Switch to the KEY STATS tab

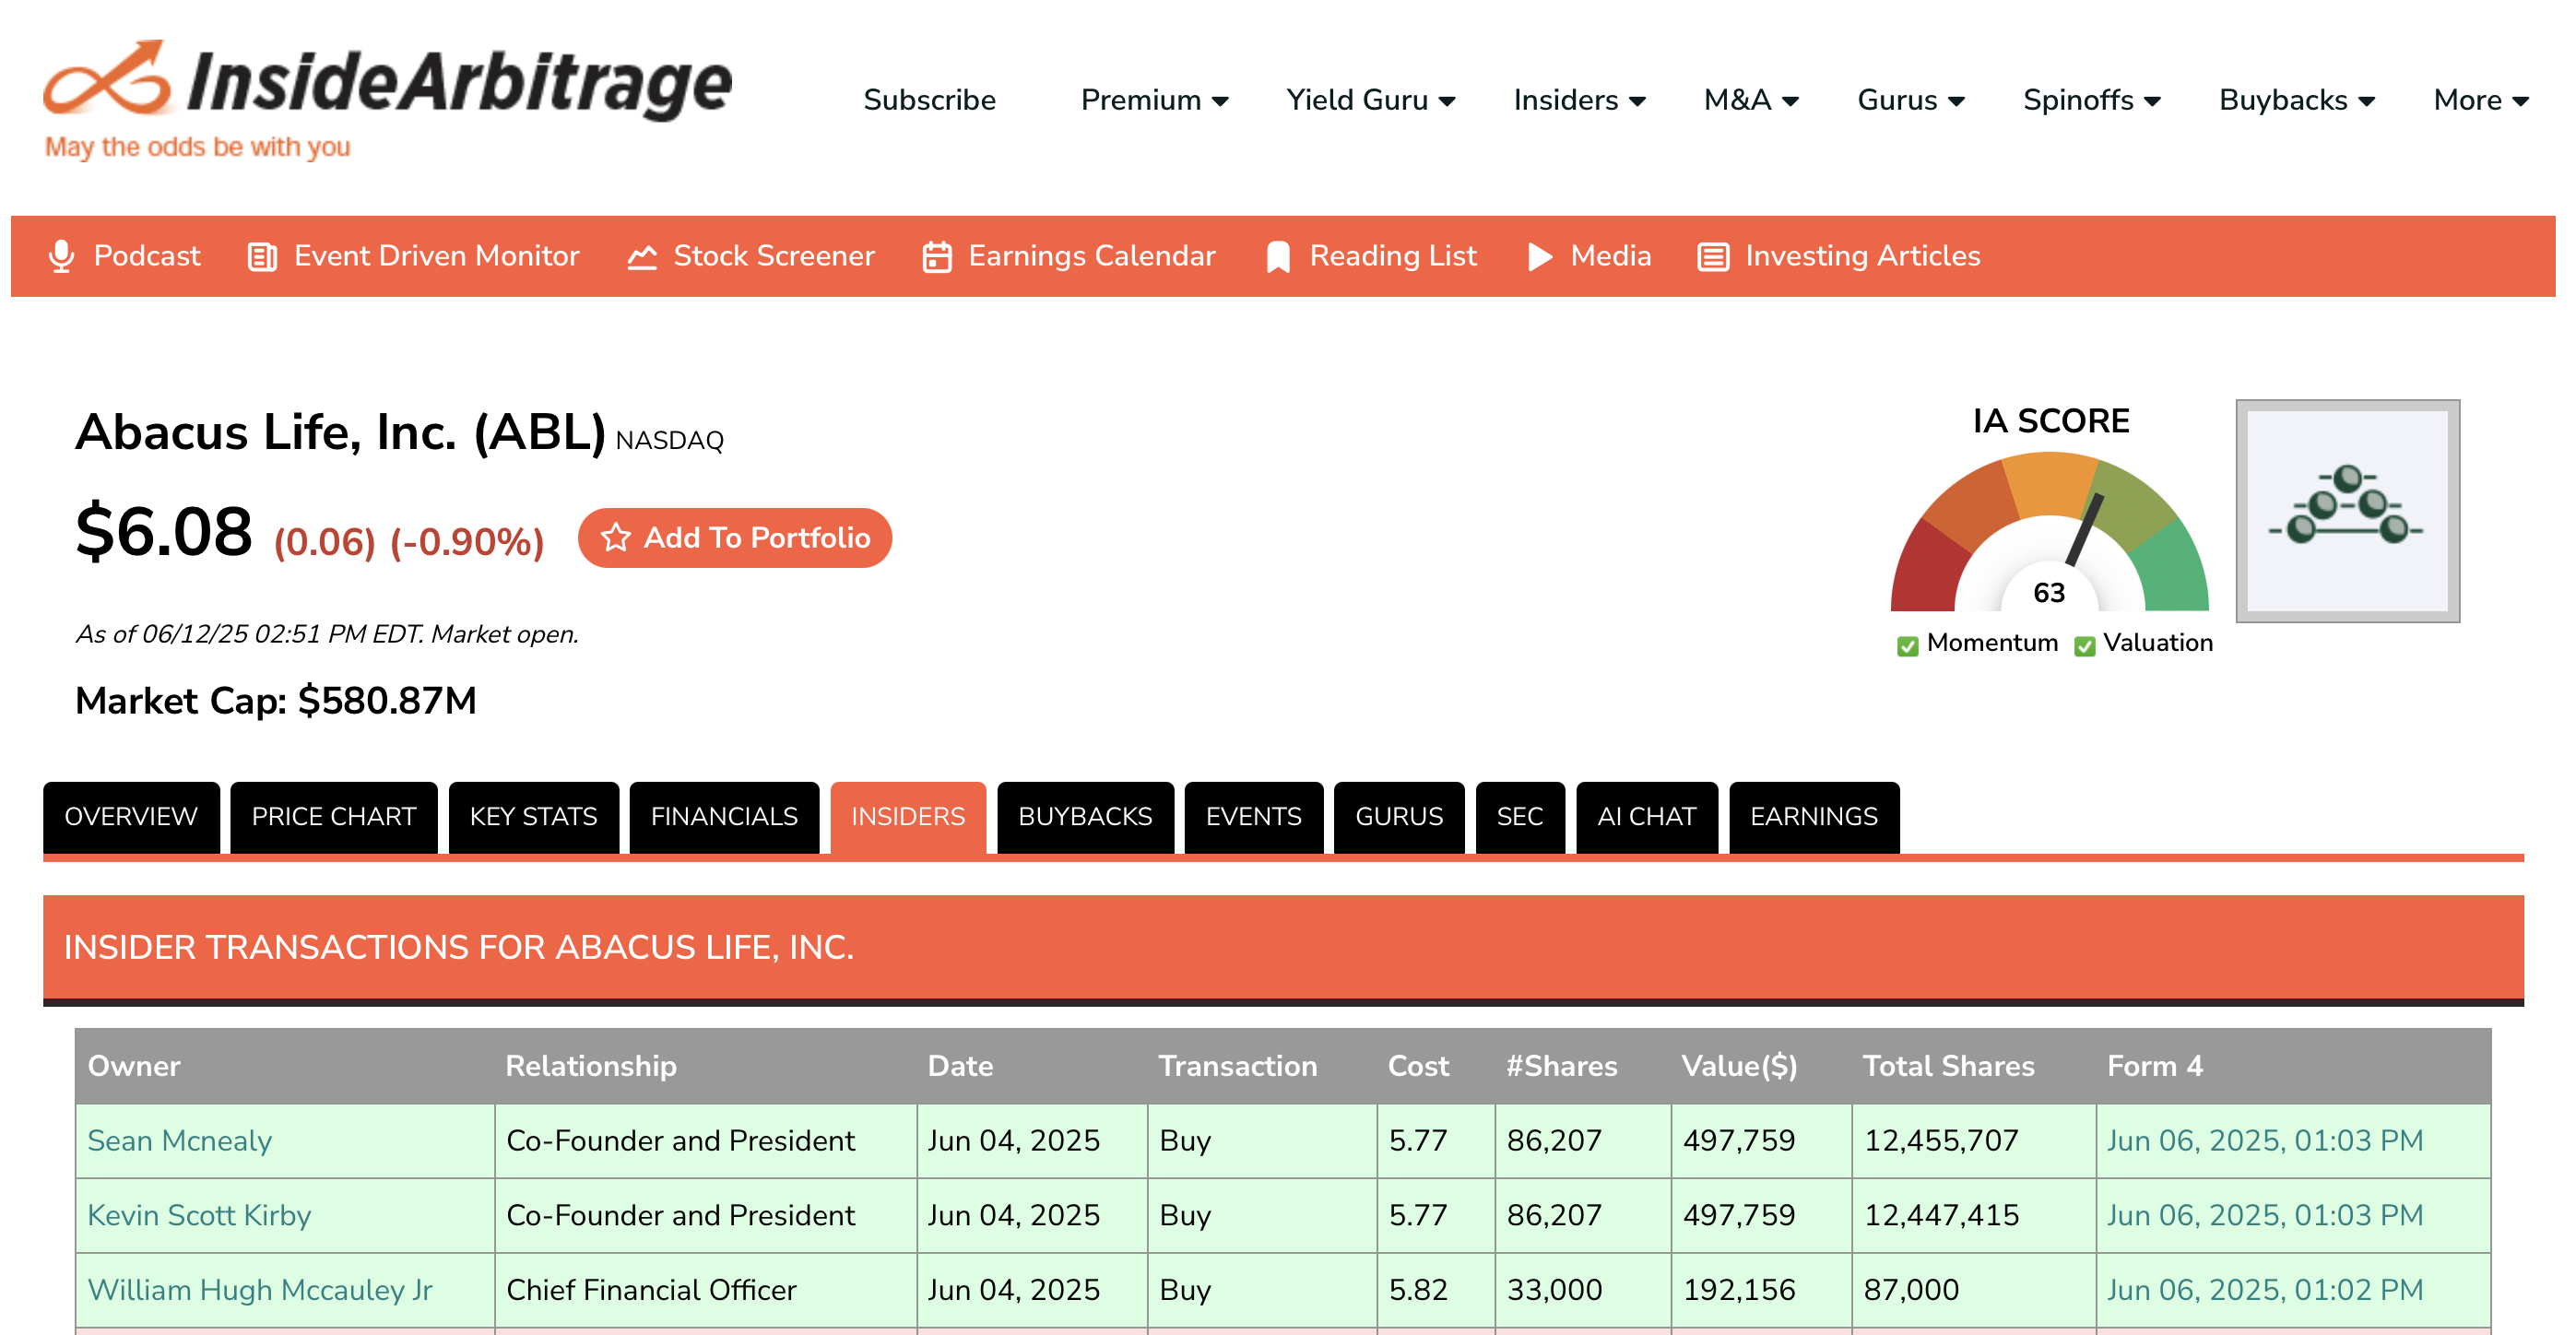click(533, 816)
